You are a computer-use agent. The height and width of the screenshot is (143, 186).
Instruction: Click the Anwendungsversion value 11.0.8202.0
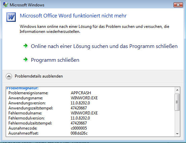[x=80, y=103]
